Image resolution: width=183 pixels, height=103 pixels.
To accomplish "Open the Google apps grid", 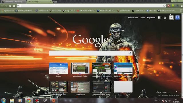I will pos(159,17).
